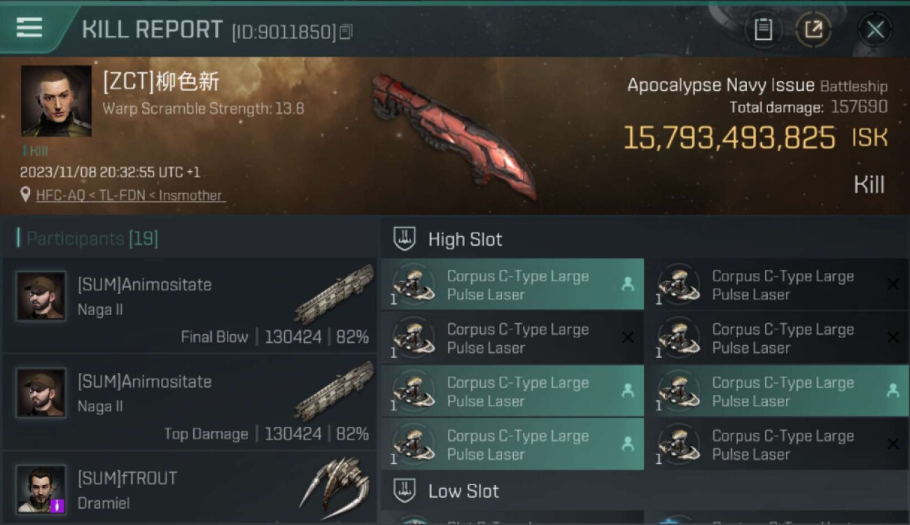
Task: Select first highlighted Corpus C-Type Pulse Laser
Action: [512, 285]
